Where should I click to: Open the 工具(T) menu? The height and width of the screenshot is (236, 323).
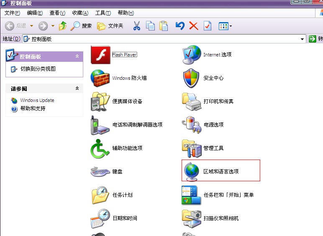103,13
